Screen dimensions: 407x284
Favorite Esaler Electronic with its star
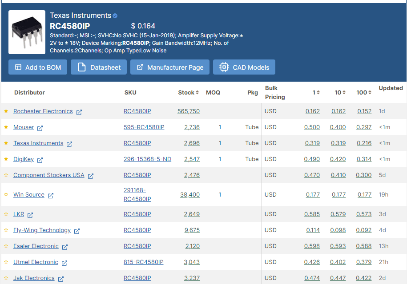(x=6, y=246)
